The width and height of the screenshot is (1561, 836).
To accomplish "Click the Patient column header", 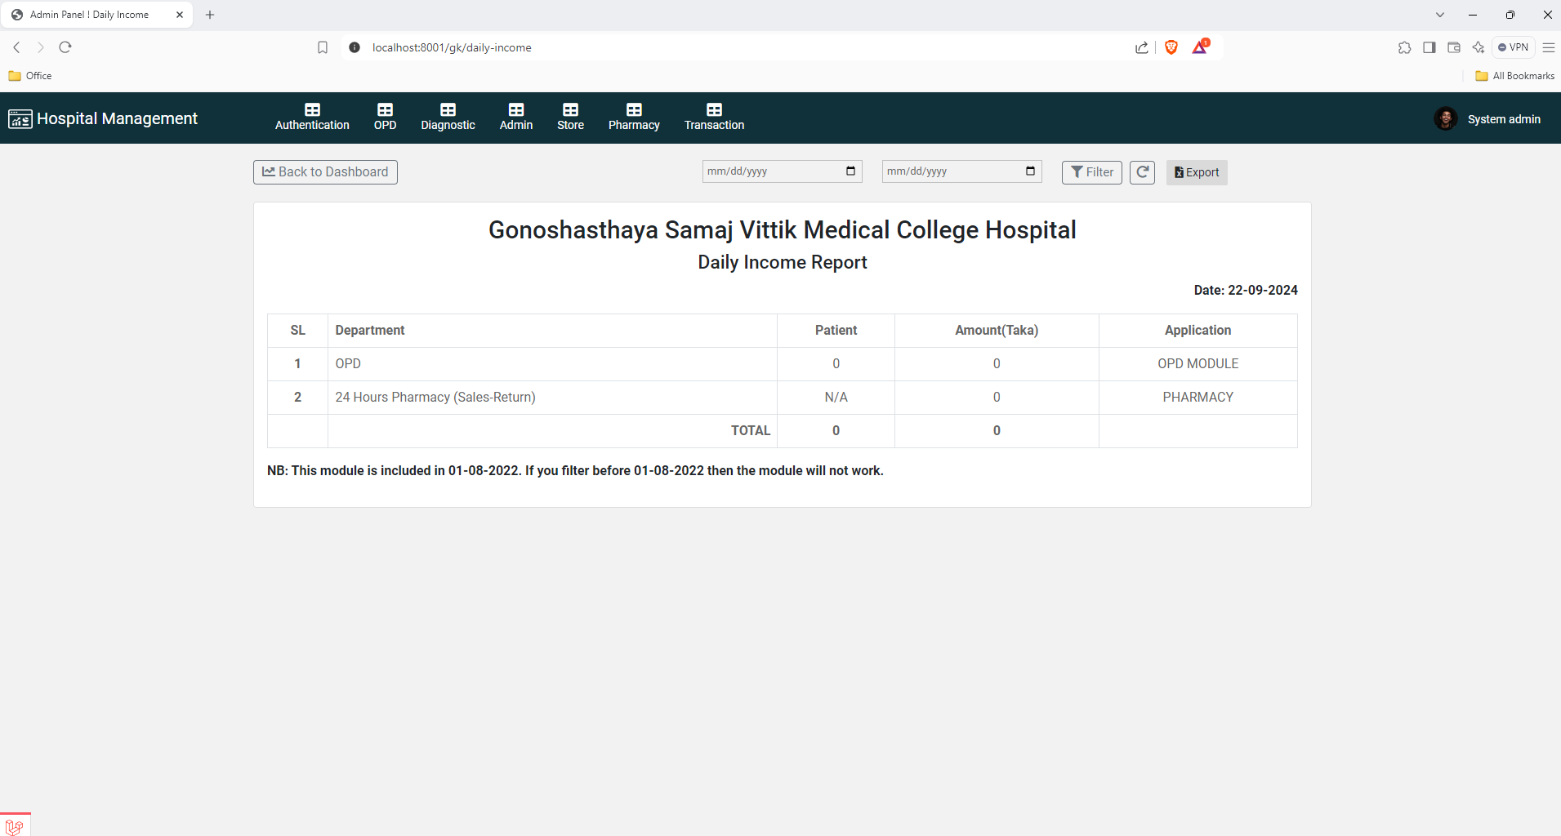I will pos(836,331).
